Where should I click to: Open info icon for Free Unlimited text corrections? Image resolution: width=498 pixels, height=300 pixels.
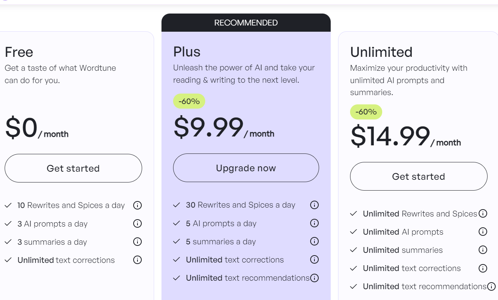coord(137,260)
